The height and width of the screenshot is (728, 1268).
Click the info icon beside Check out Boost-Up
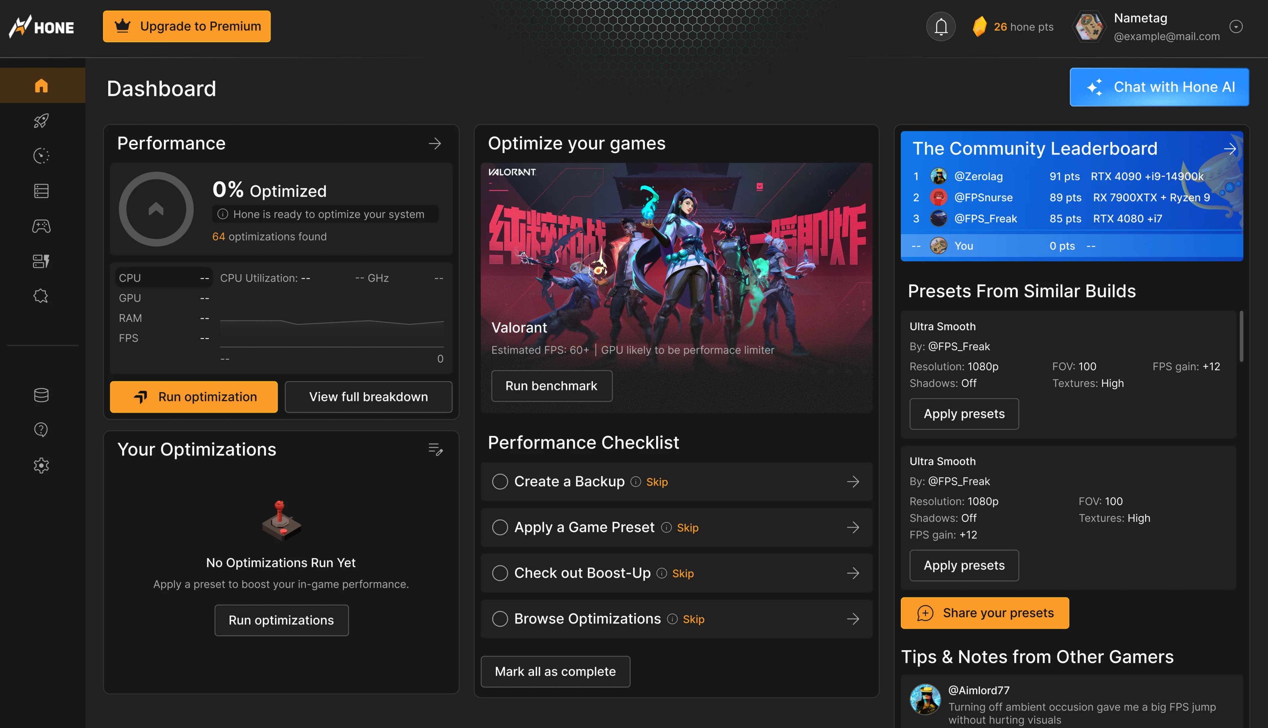(x=662, y=573)
